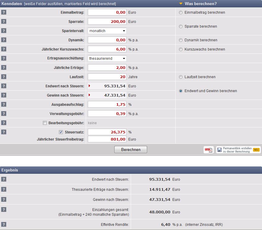Open help icon for Sparintervall row
This screenshot has height=230, width=262.
[4, 31]
